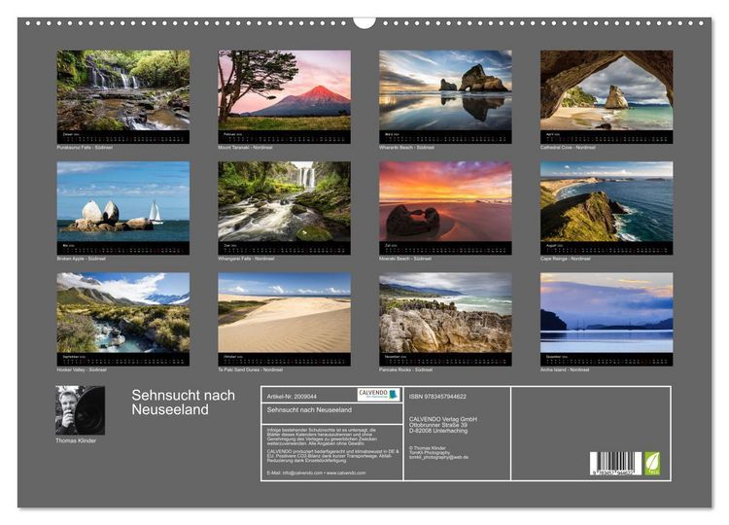Click the caption 'Aroha Island - Nordinsel'
729x525 pixels.
pyautogui.click(x=565, y=369)
